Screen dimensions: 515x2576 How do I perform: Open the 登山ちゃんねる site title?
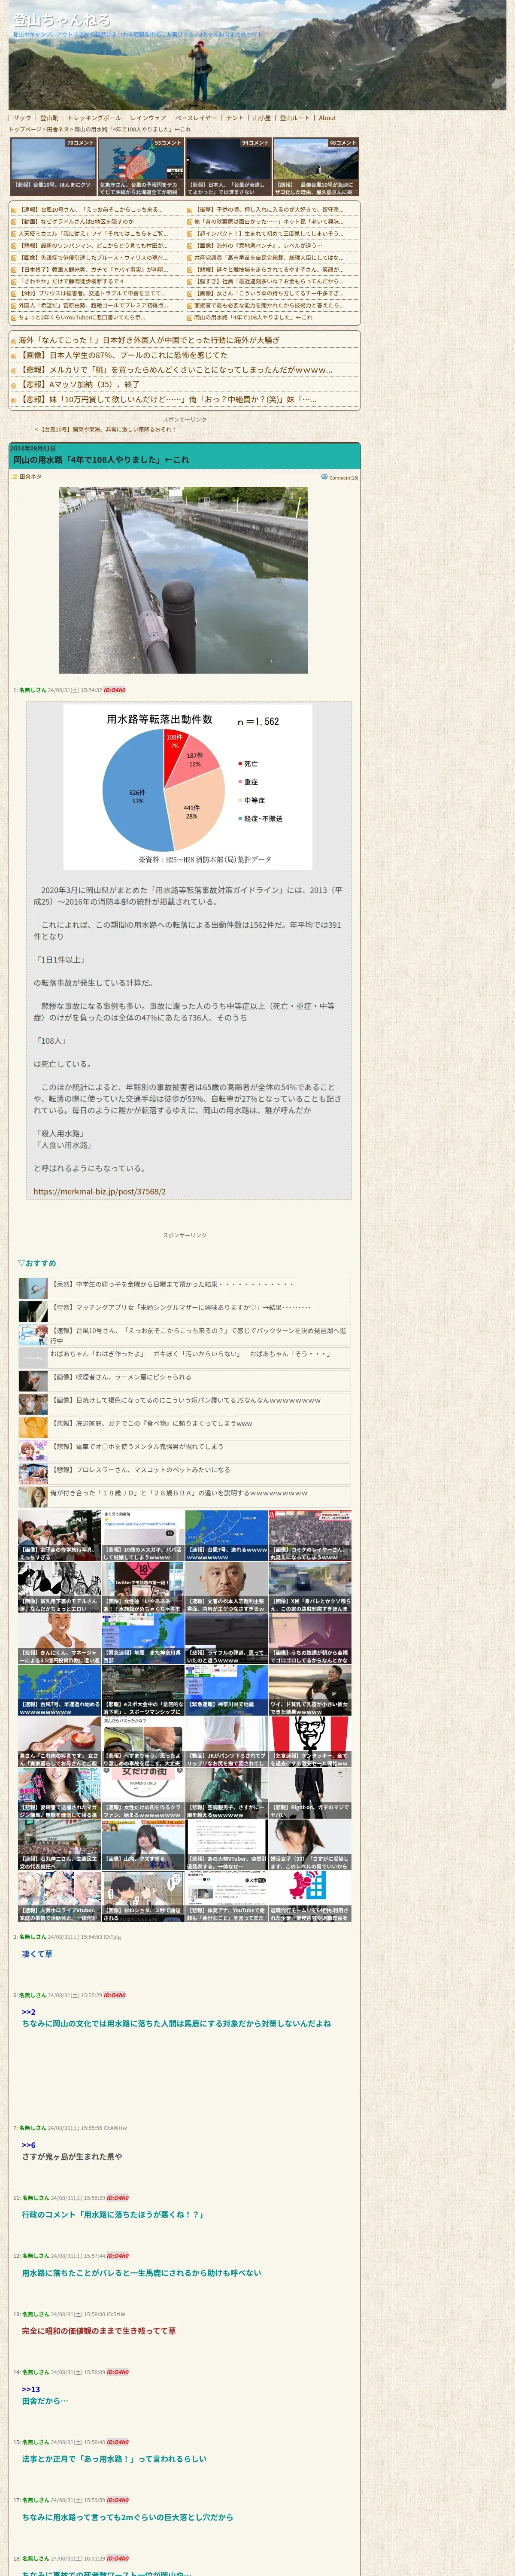[x=62, y=20]
